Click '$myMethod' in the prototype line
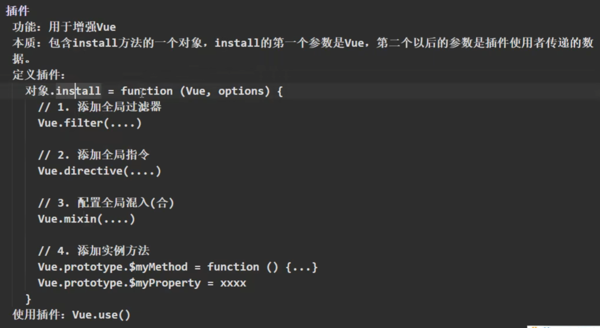Image resolution: width=600 pixels, height=328 pixels. (x=158, y=267)
